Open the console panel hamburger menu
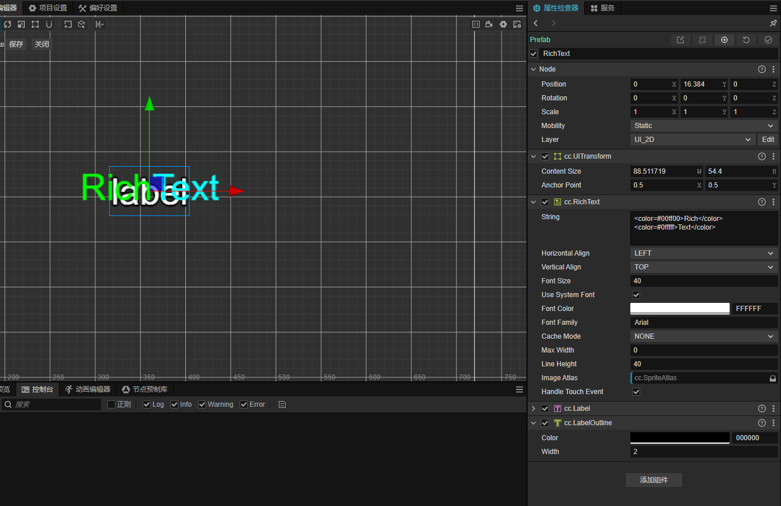The image size is (781, 506). (x=520, y=389)
